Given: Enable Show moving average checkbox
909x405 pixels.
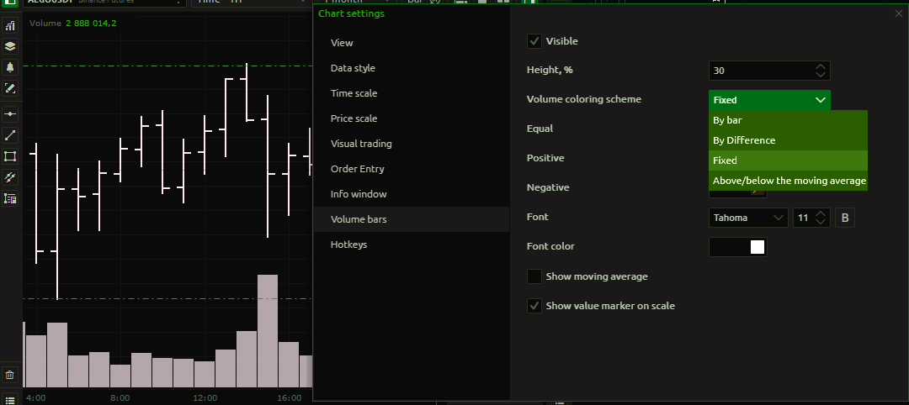Looking at the screenshot, I should point(534,276).
